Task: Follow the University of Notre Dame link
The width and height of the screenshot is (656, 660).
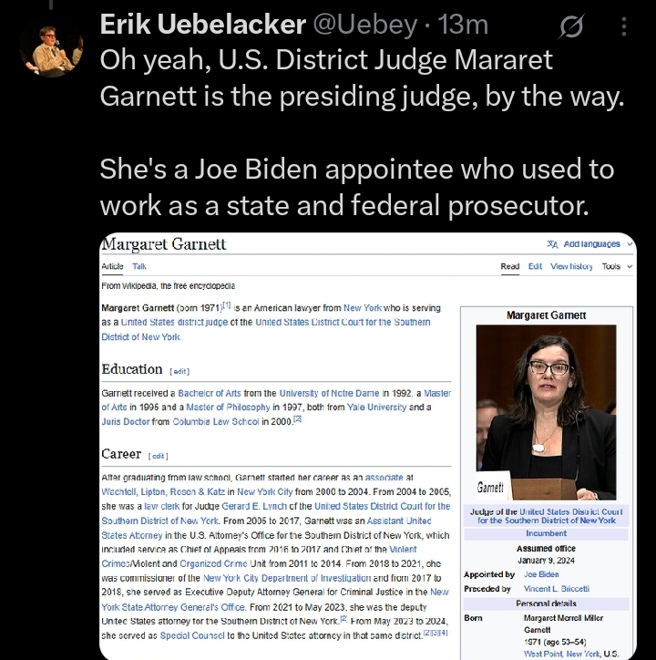Action: coord(329,393)
